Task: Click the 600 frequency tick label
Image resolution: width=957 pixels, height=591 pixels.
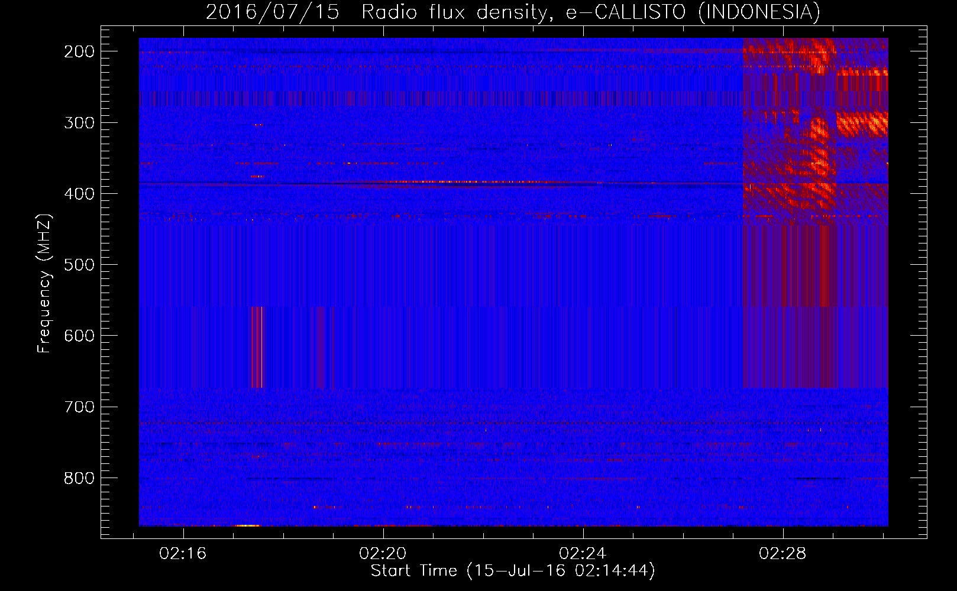Action: tap(79, 336)
